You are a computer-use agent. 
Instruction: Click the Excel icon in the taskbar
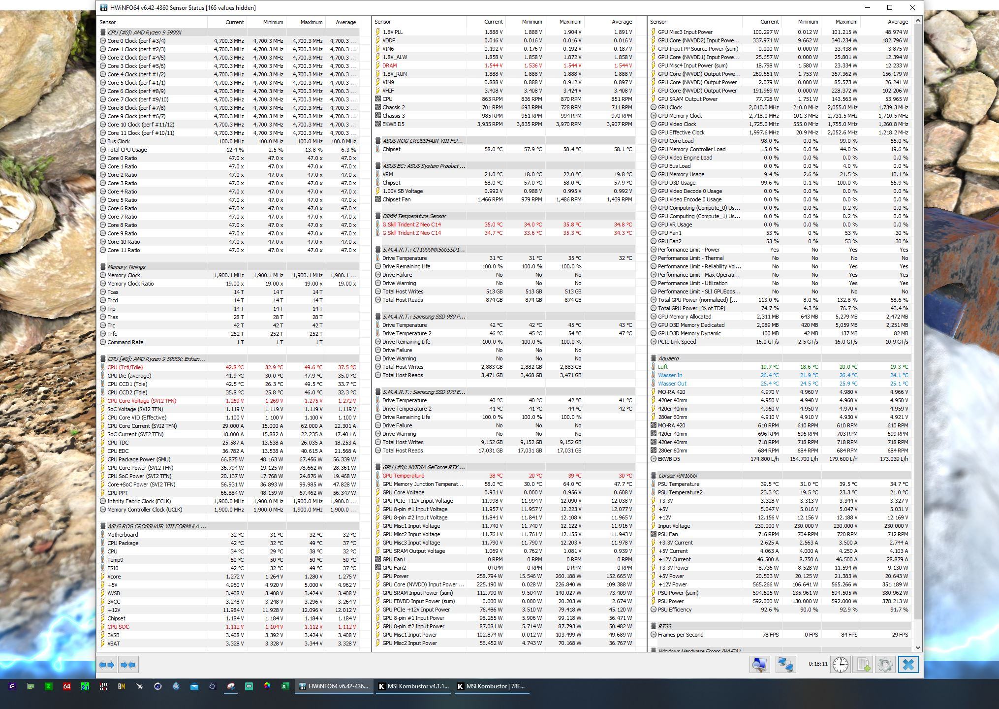(x=285, y=686)
